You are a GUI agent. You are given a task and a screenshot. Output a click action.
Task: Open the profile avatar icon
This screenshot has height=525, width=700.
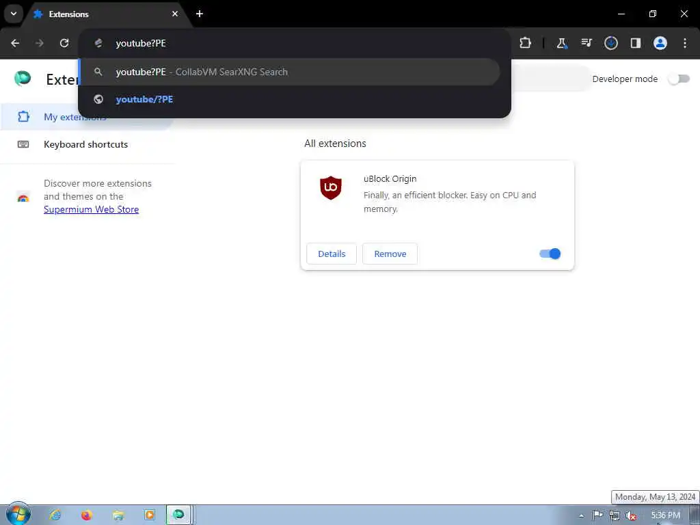(x=660, y=43)
